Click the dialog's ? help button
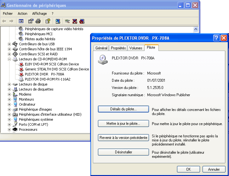This screenshot has height=176, width=229. (216, 38)
